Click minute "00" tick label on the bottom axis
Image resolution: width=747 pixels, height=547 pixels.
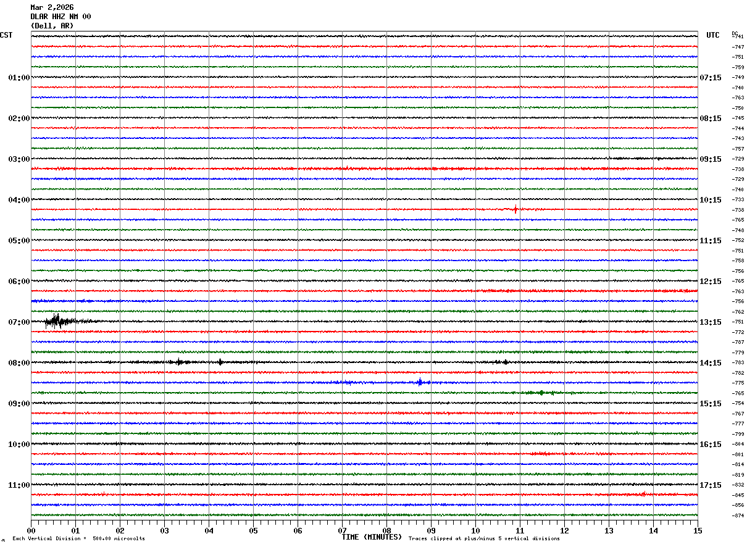point(31,530)
